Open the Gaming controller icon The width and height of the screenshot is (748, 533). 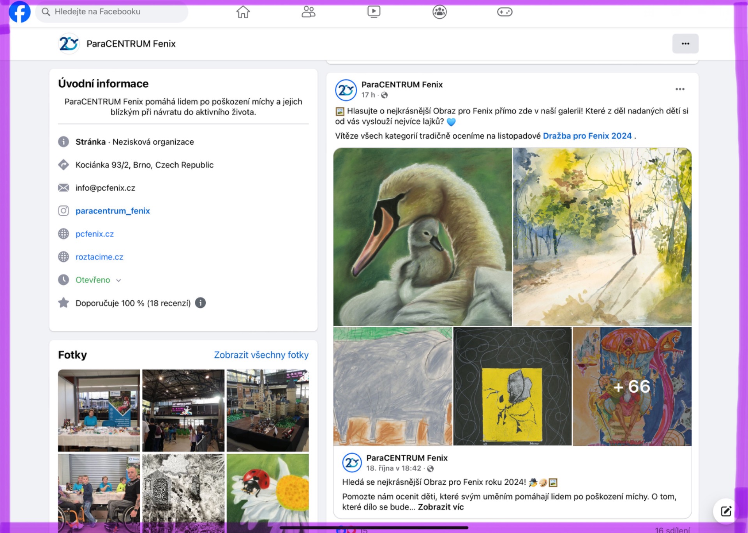[505, 12]
